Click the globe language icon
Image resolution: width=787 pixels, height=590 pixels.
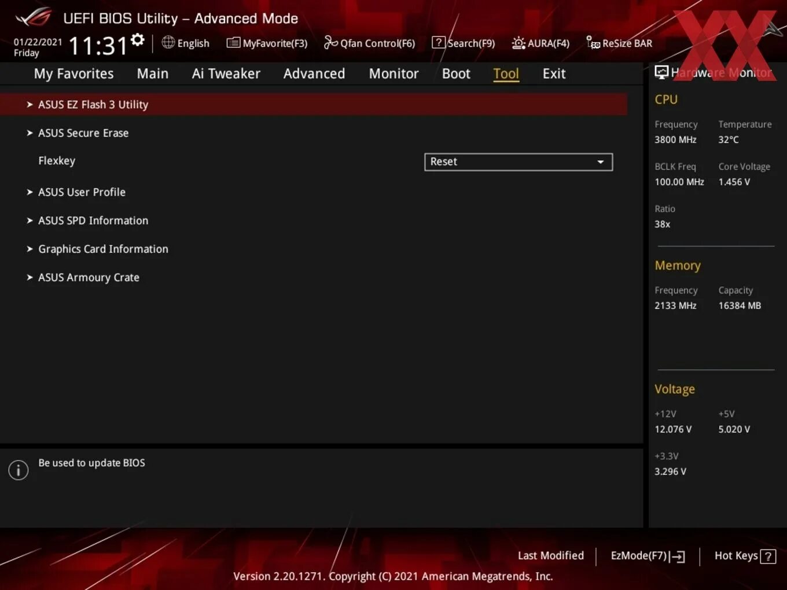tap(168, 42)
